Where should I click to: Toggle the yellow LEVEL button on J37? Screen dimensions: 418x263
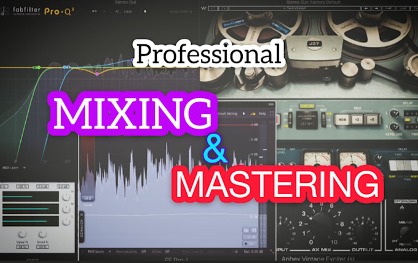[307, 106]
